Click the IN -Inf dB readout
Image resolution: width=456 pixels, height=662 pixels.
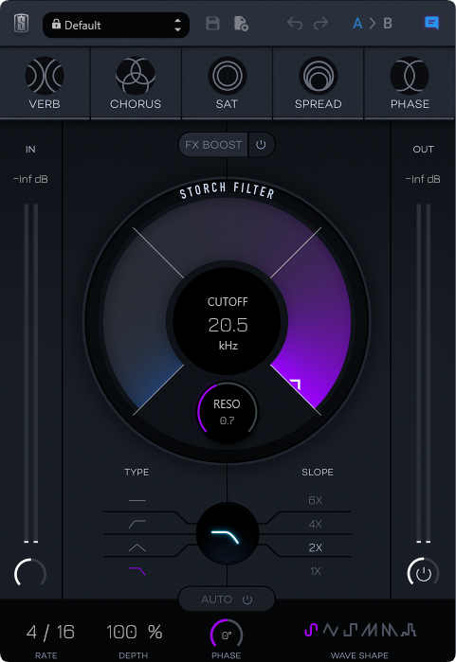(x=30, y=179)
